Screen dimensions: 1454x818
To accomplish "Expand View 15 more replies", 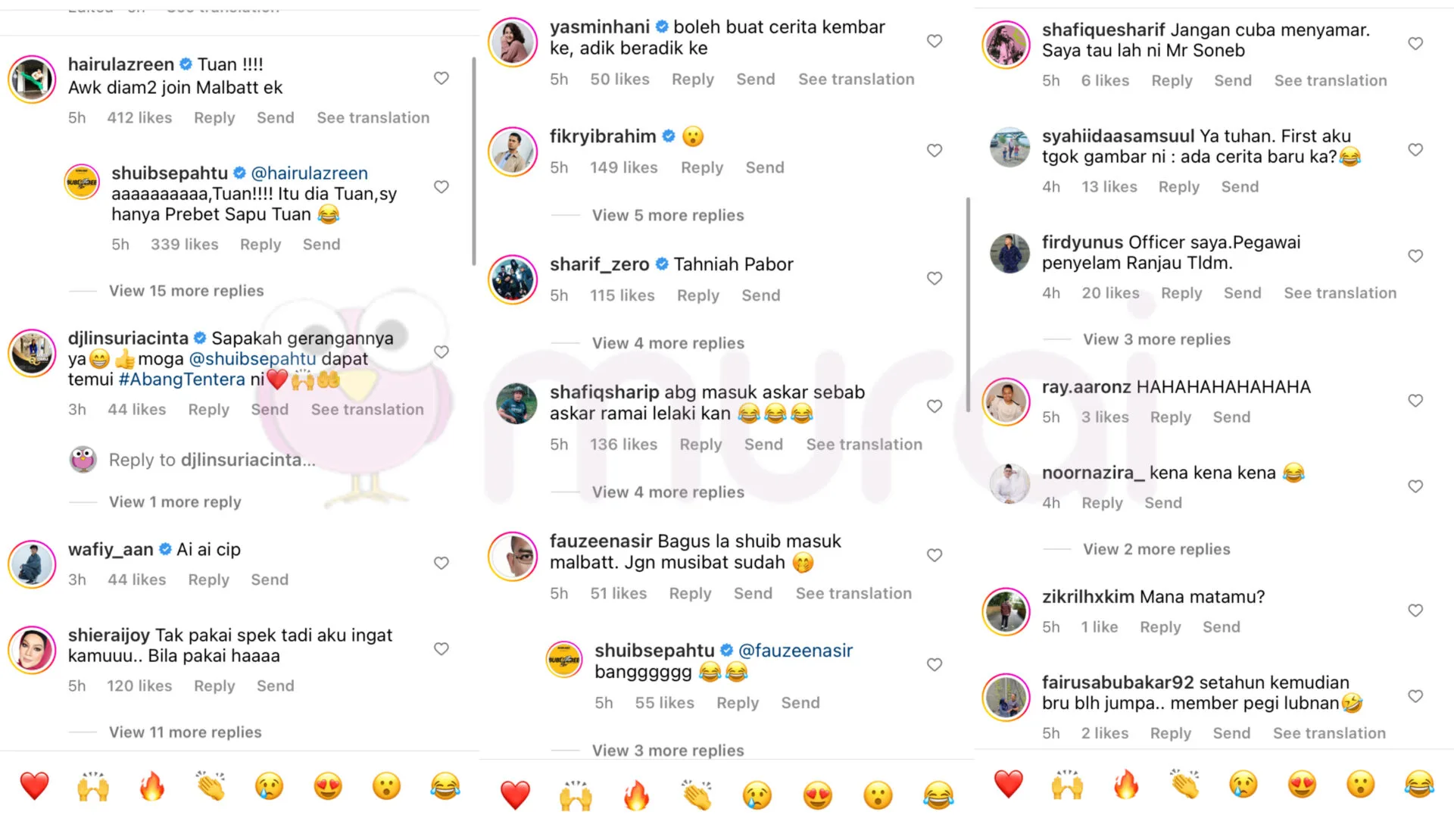I will coord(186,291).
